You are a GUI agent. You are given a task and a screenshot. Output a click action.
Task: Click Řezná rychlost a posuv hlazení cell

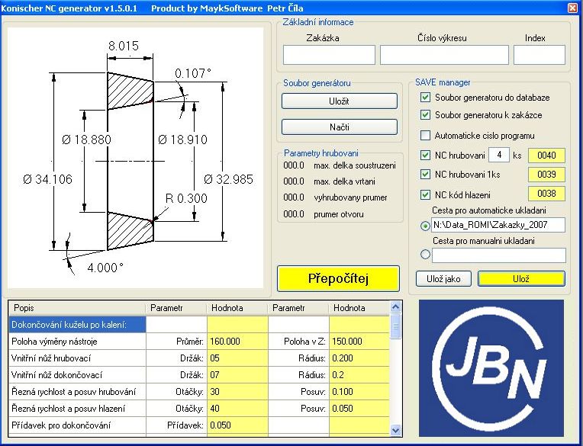point(77,409)
